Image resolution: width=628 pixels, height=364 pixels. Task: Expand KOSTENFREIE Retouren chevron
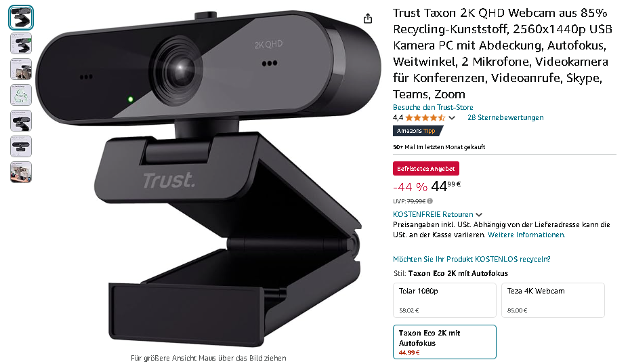479,214
